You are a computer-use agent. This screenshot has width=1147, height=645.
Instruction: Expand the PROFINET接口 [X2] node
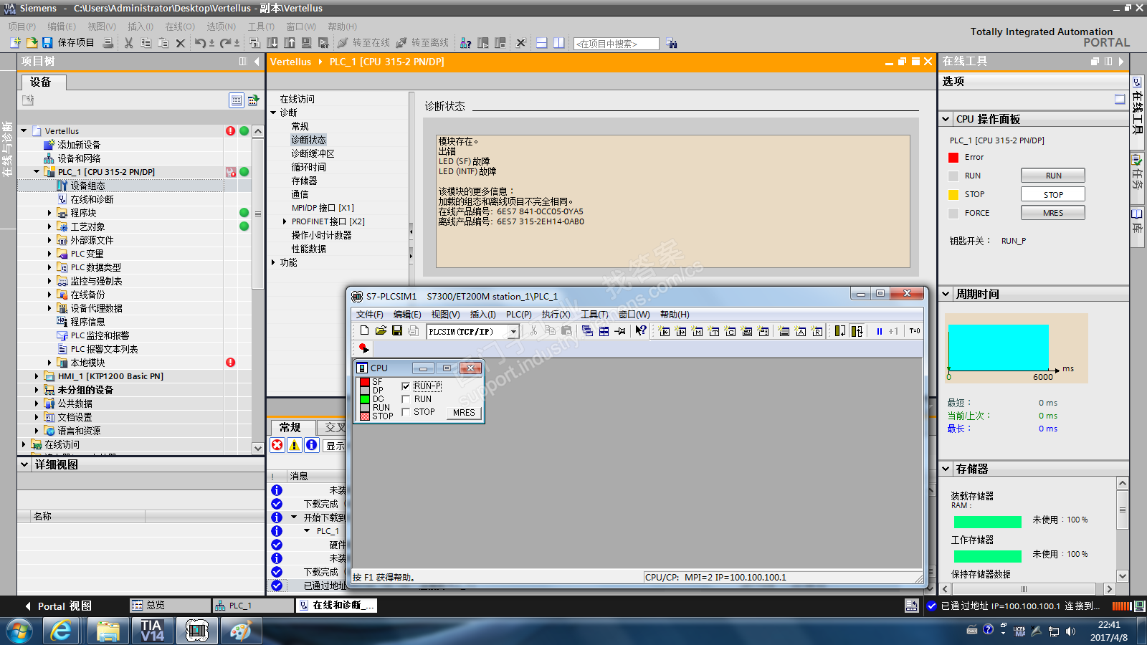click(285, 221)
